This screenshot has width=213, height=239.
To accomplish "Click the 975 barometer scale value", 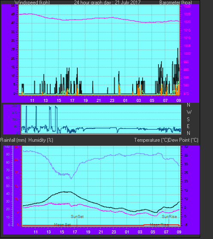I will point(186,93).
